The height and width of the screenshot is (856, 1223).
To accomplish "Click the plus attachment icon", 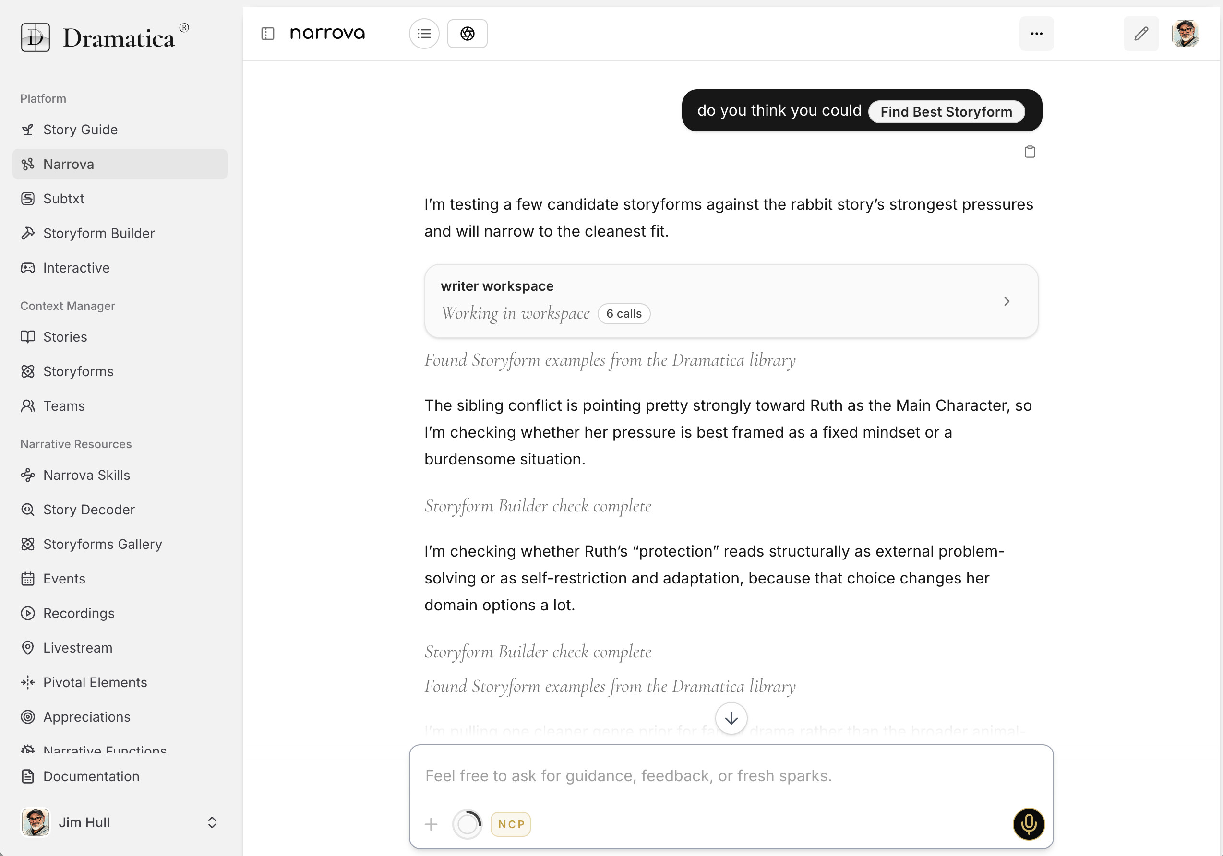I will (x=431, y=824).
